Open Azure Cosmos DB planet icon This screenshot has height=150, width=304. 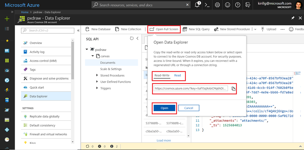7,110
